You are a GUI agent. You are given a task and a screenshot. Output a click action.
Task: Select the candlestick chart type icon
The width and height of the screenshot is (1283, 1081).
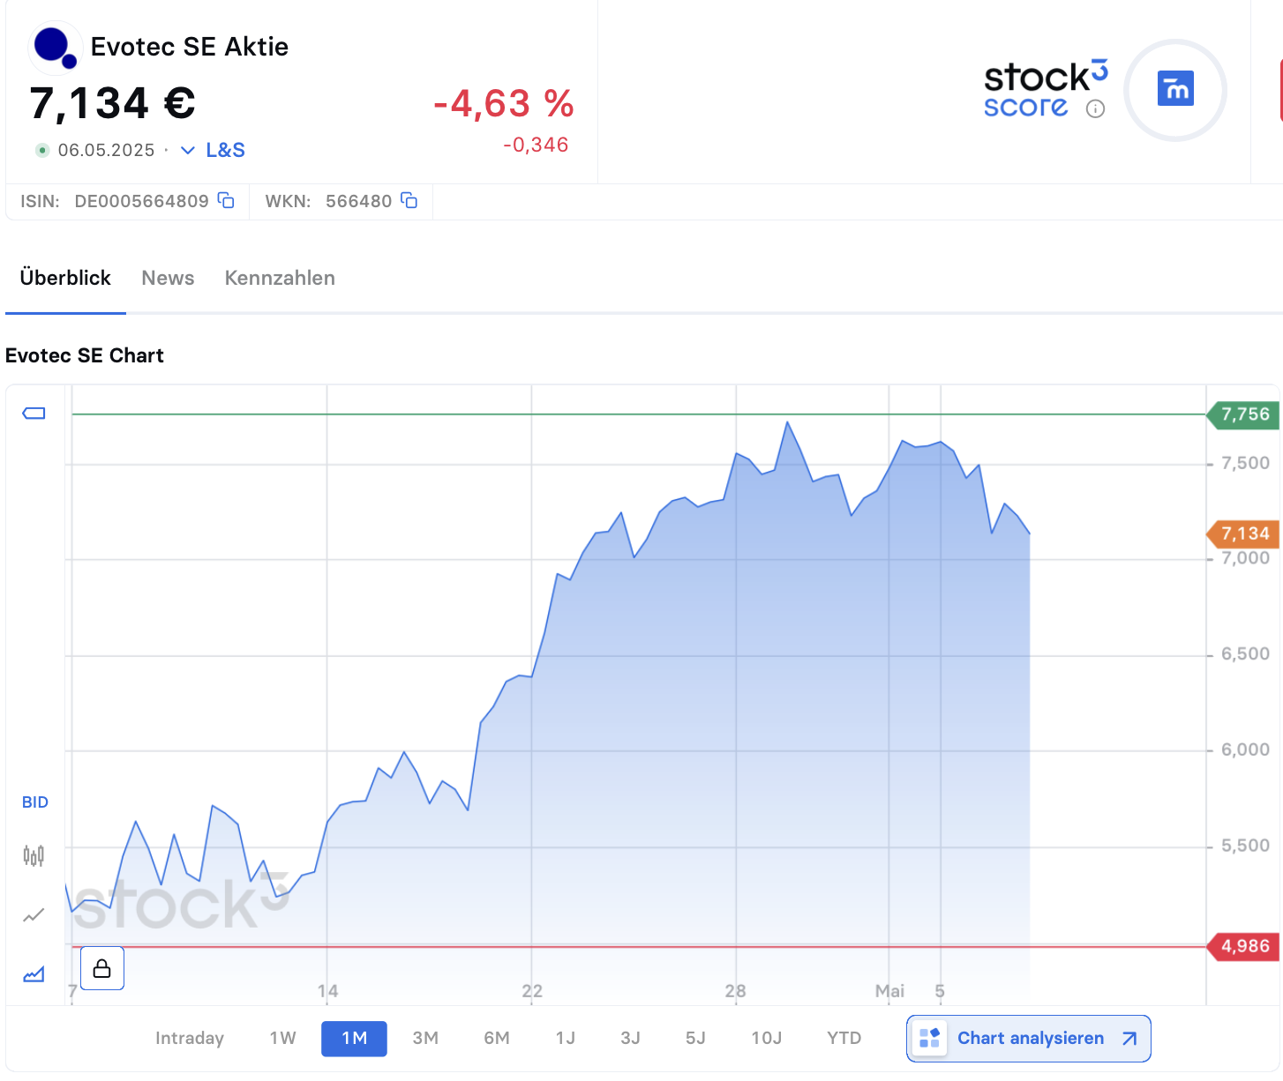(34, 855)
